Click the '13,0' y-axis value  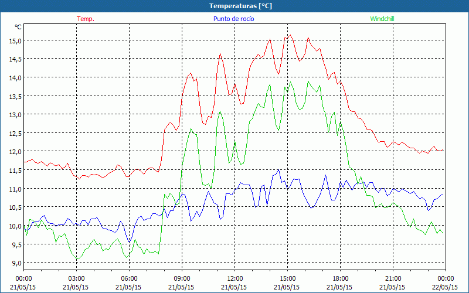click(x=15, y=115)
